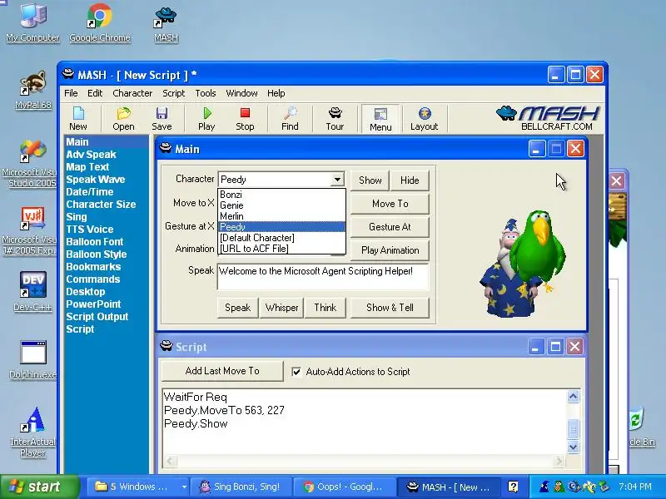Click the MASH Bellcraft.com logo
The width and height of the screenshot is (666, 499).
[x=549, y=118]
